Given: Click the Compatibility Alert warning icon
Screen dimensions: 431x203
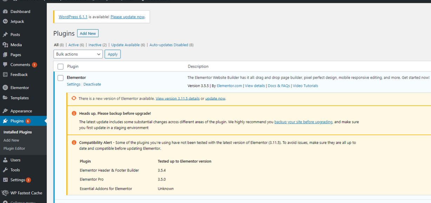Looking at the screenshot, I should 74,142.
